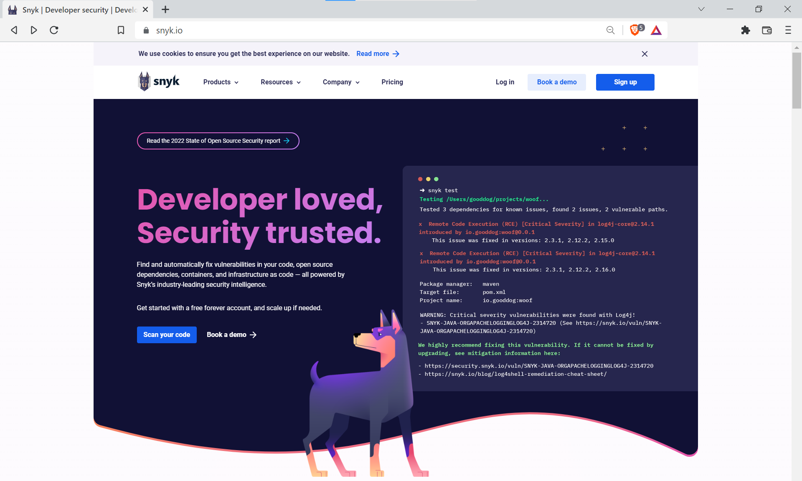Reload the current page
802x481 pixels.
tap(53, 30)
